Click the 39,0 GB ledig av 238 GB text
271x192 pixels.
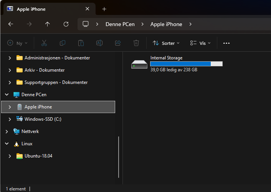[x=174, y=70]
